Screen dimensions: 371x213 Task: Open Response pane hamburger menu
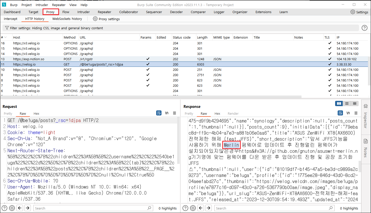click(x=356, y=113)
